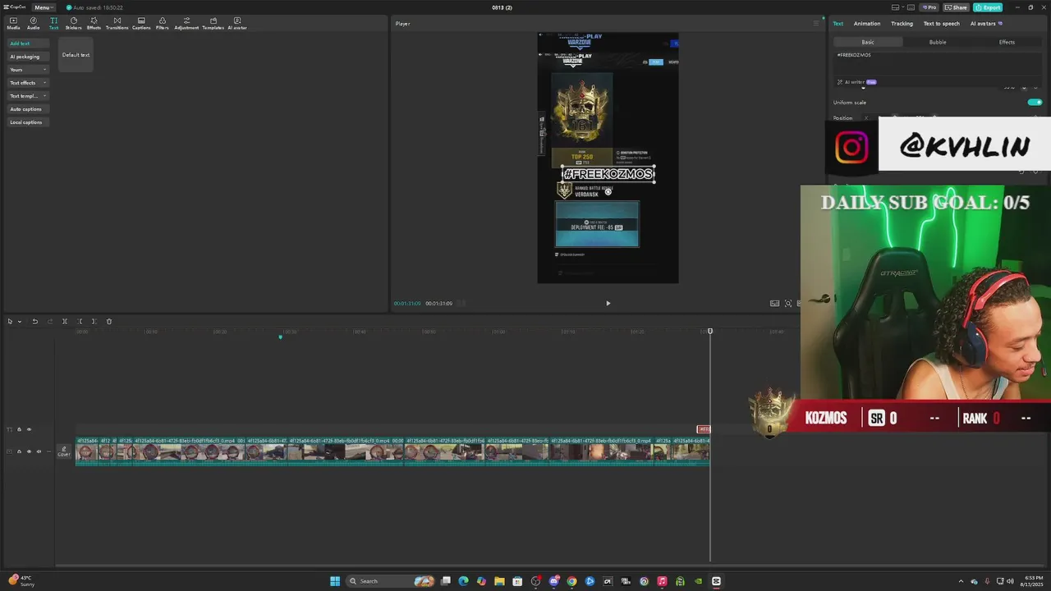Expand the Text templates category
1051x591 pixels.
pos(28,96)
